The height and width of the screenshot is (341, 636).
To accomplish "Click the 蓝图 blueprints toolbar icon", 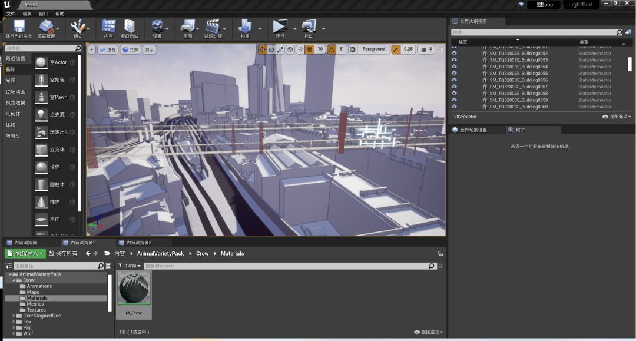I will [187, 27].
